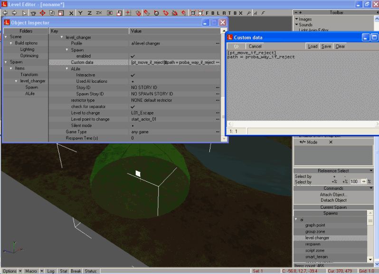Click Load in Custom data window

pyautogui.click(x=313, y=46)
